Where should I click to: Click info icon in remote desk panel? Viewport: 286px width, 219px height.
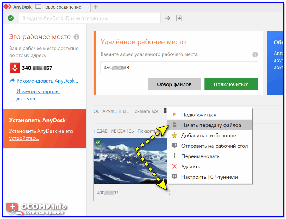pos(255,54)
